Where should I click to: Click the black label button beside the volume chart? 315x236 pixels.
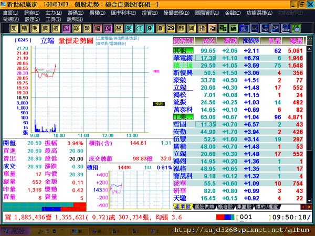[x=159, y=104]
